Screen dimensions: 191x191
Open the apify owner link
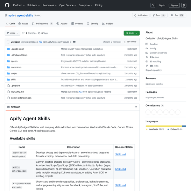pyautogui.click(x=11, y=15)
